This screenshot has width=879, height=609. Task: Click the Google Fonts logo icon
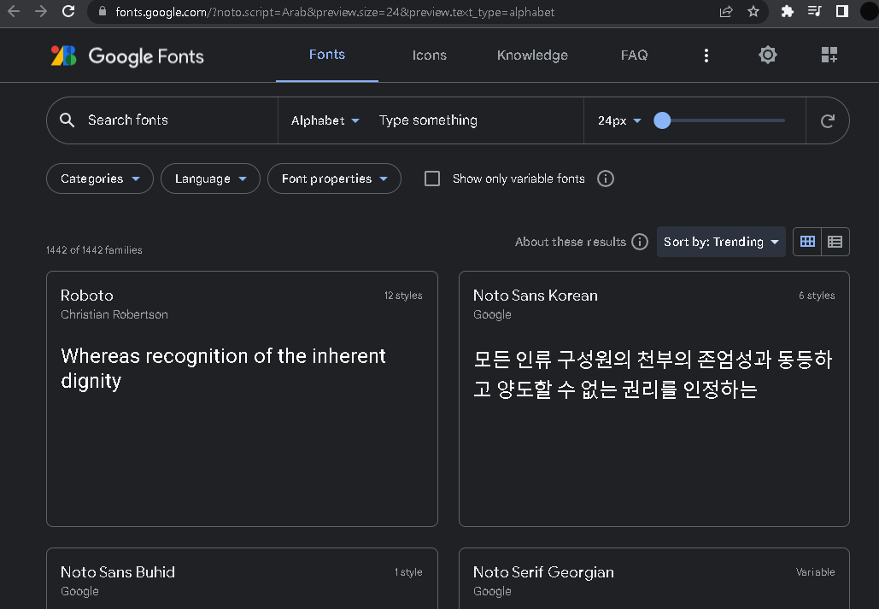[x=63, y=56]
